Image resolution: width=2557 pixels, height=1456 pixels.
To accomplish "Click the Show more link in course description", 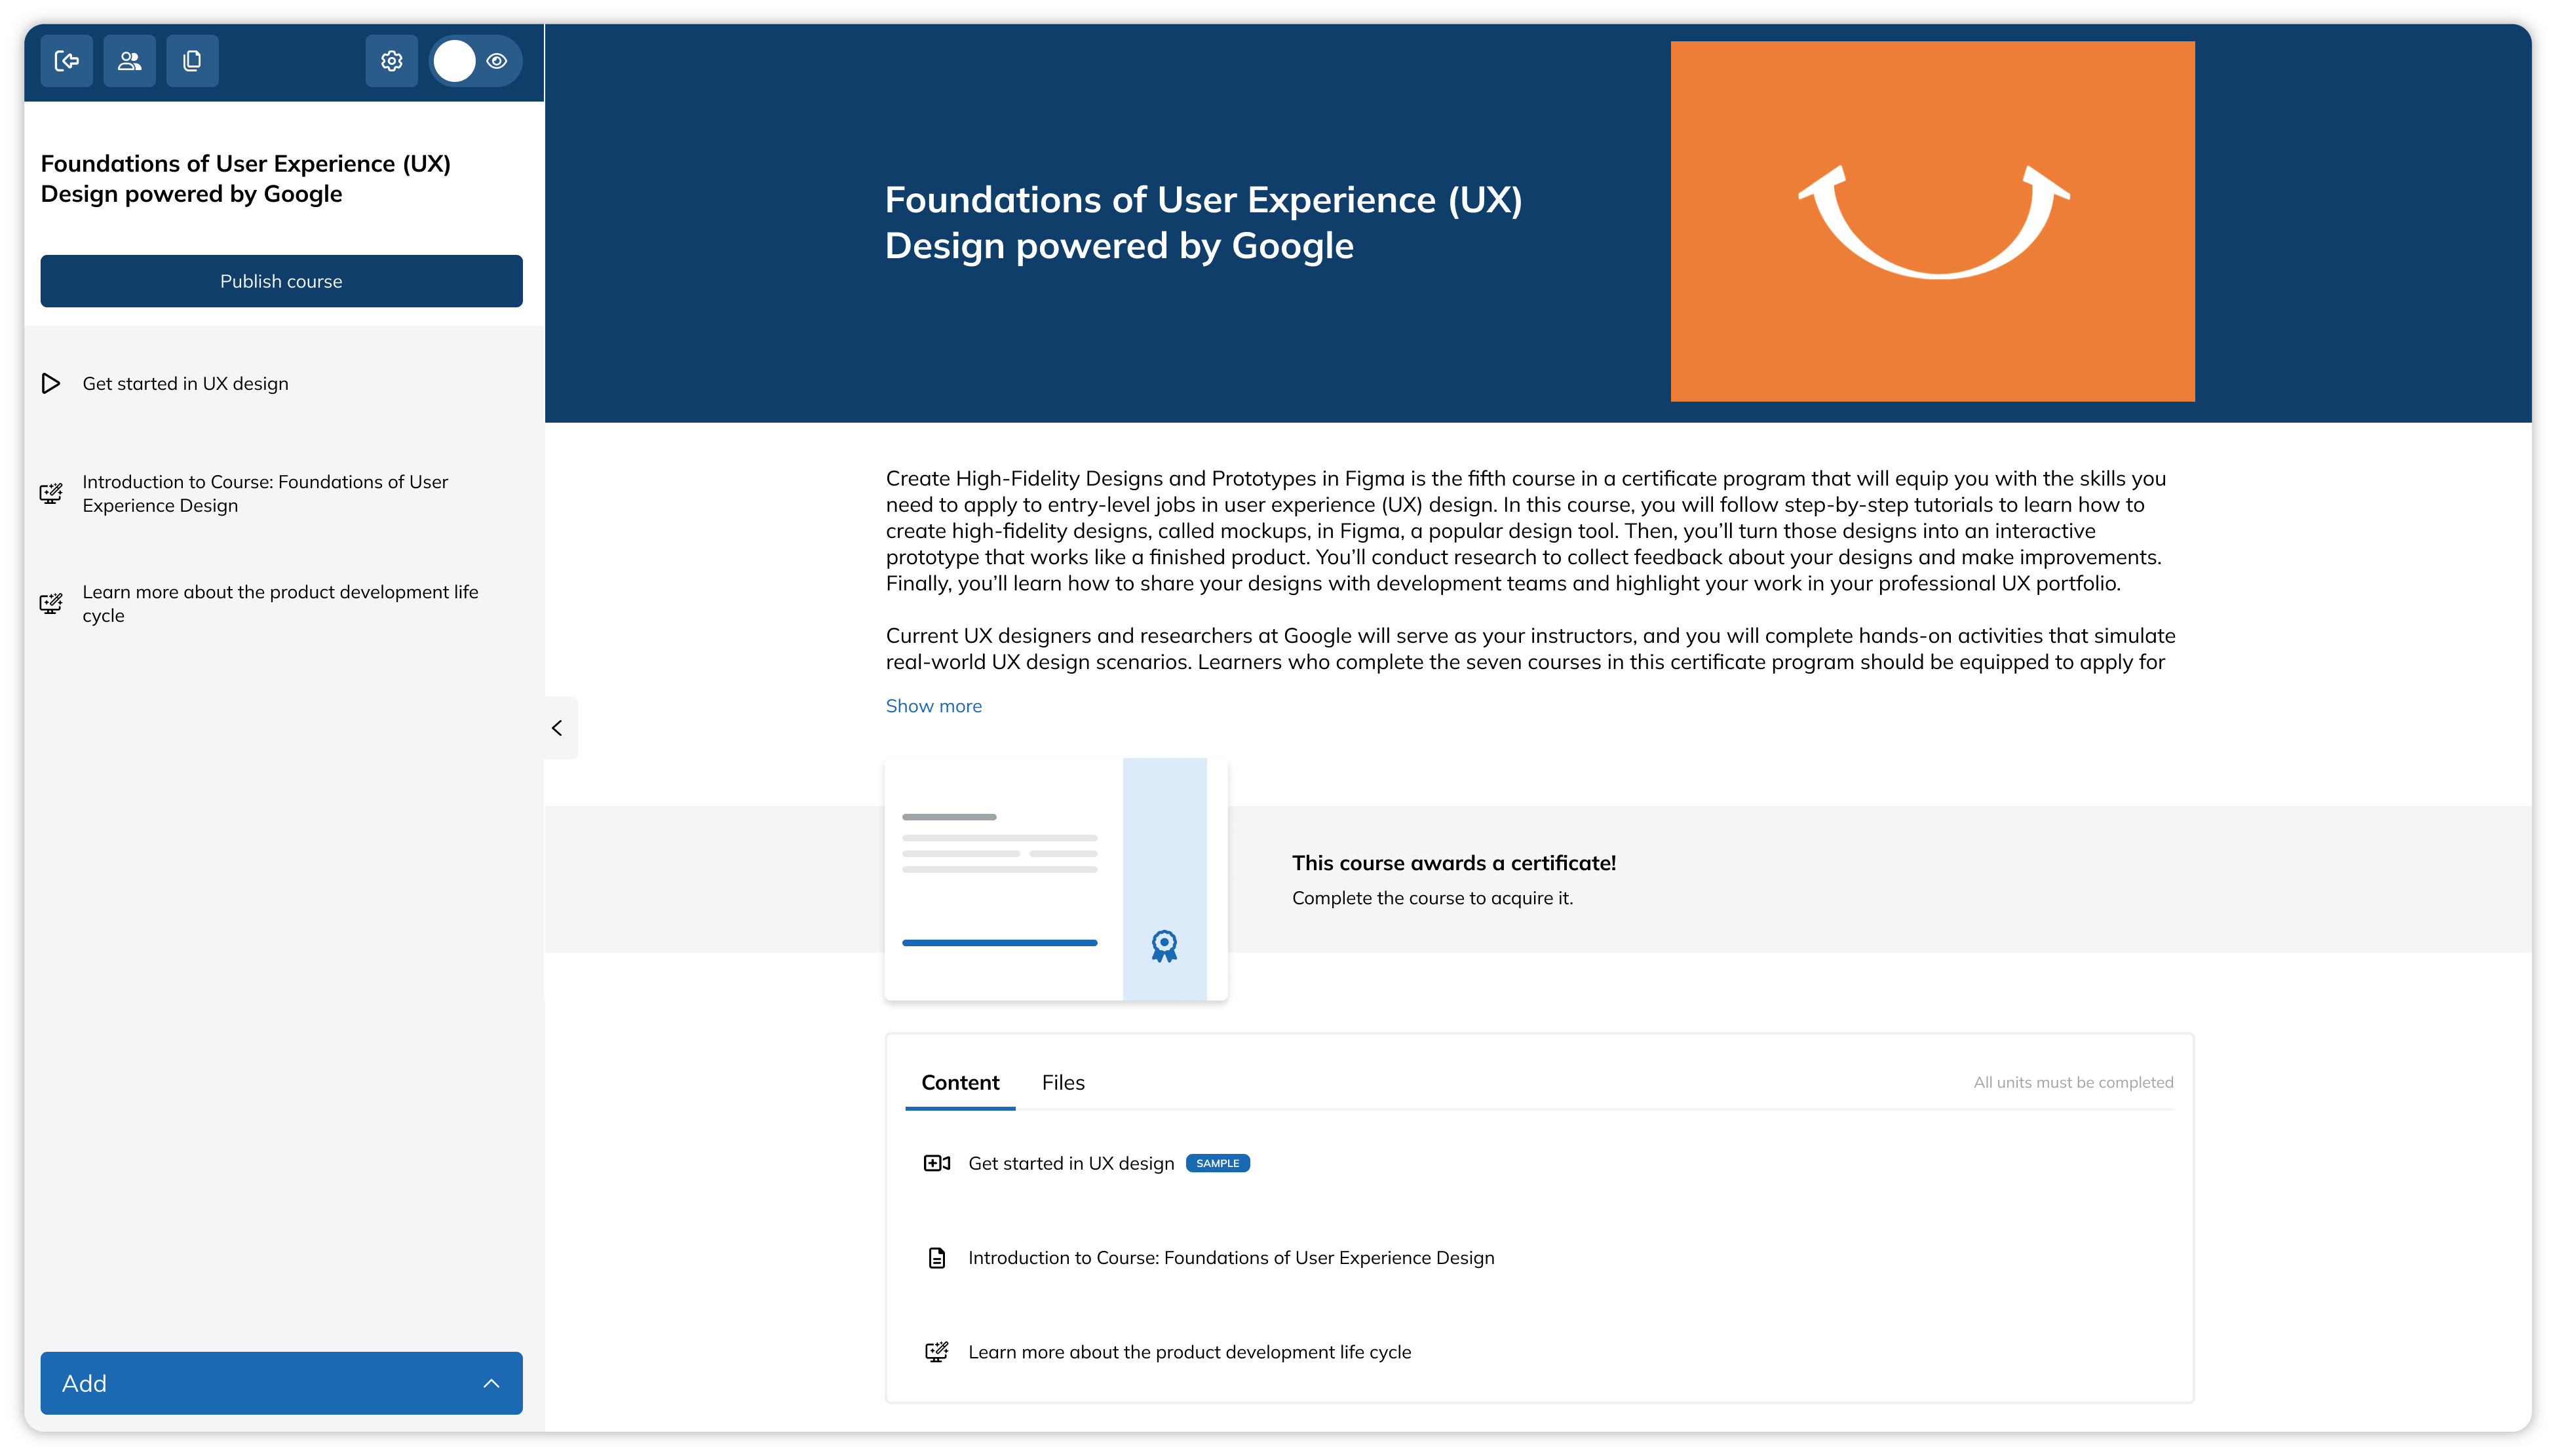I will click(x=932, y=704).
